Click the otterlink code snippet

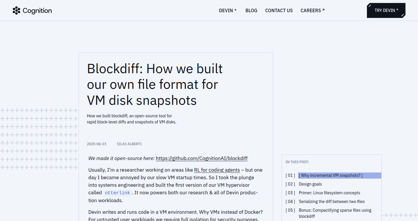(x=117, y=193)
